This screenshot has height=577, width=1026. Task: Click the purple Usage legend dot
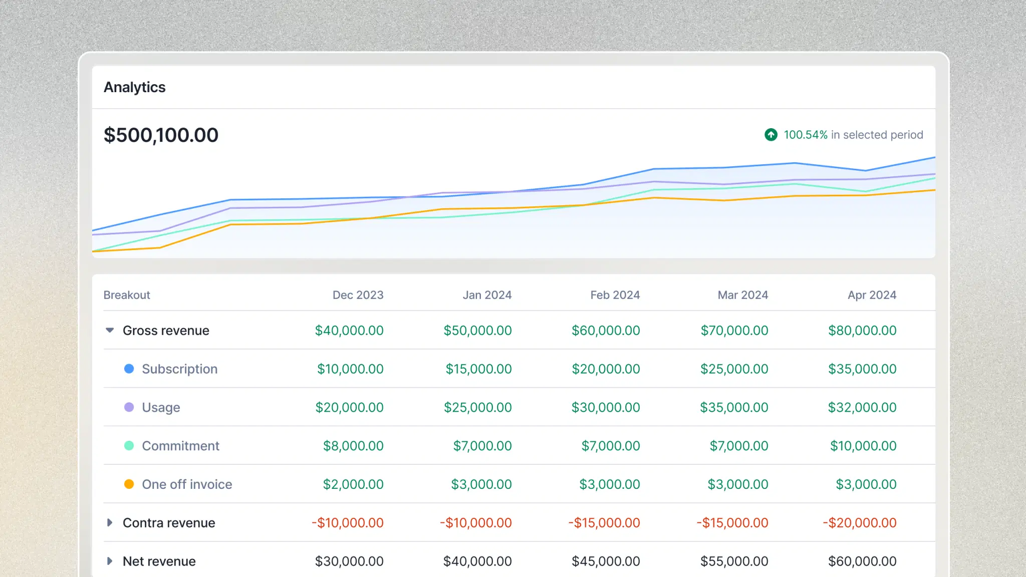(129, 407)
